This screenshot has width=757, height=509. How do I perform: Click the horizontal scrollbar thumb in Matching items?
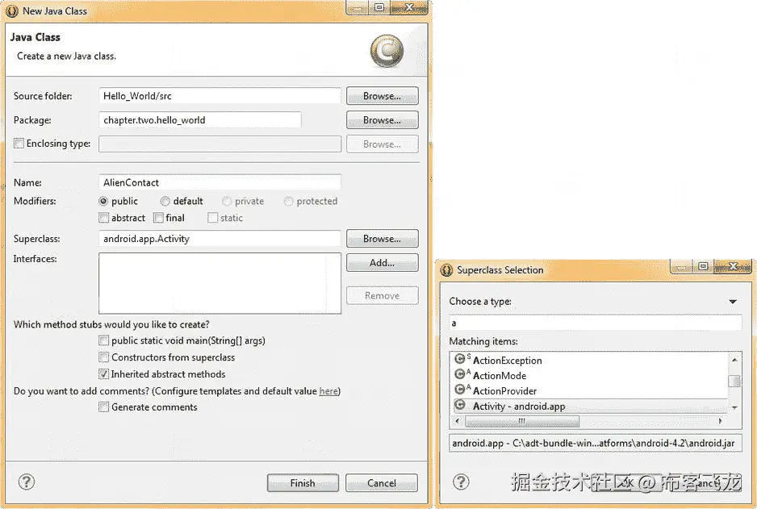tap(522, 421)
